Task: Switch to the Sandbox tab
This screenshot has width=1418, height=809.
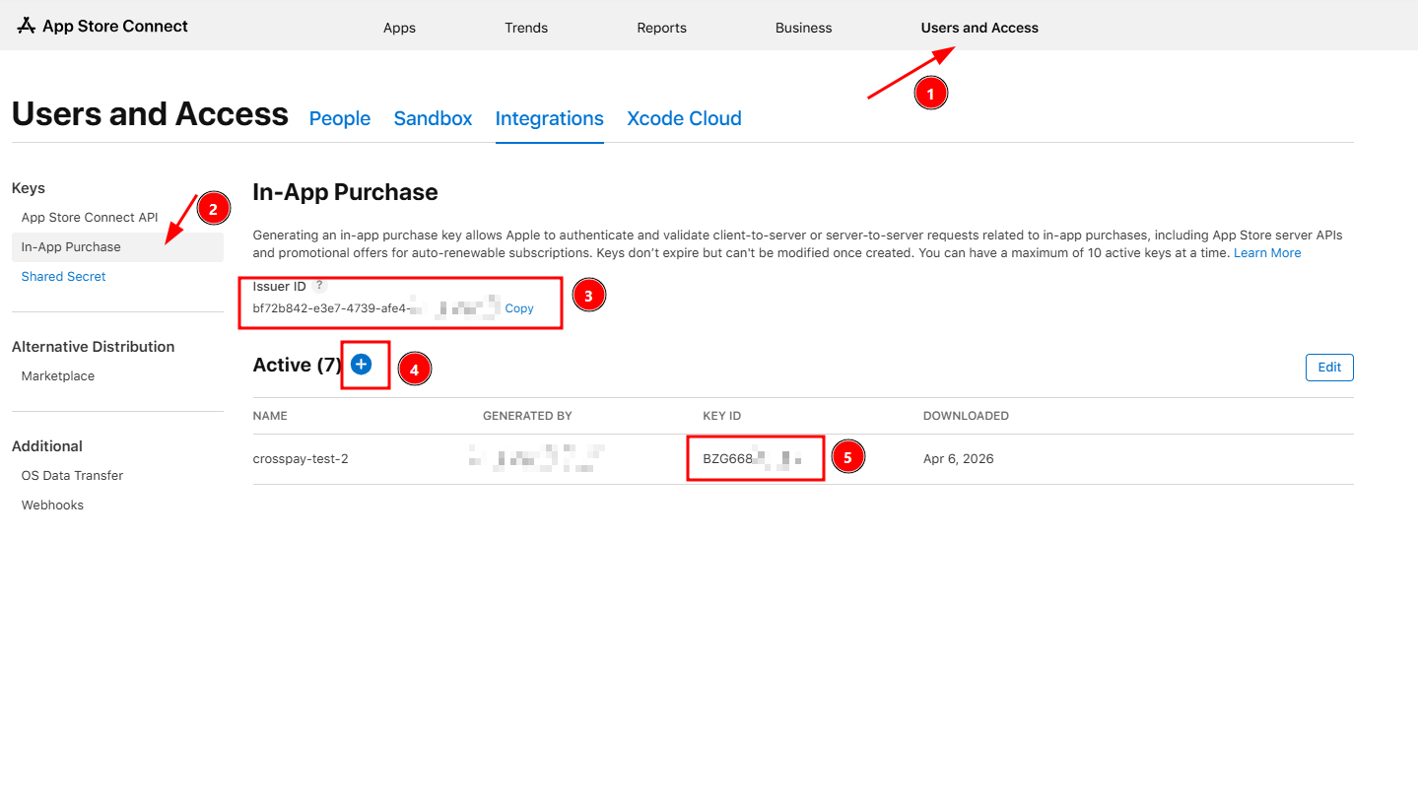Action: (x=433, y=118)
